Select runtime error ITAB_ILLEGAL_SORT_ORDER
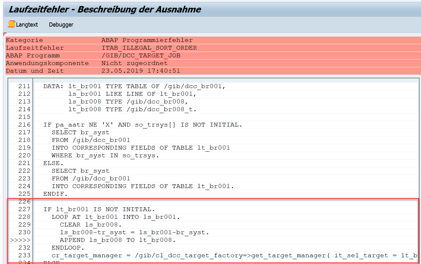The width and height of the screenshot is (421, 264). [149, 48]
